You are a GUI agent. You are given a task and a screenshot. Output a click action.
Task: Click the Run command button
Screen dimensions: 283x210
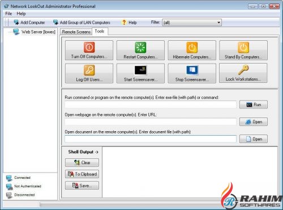pos(254,104)
